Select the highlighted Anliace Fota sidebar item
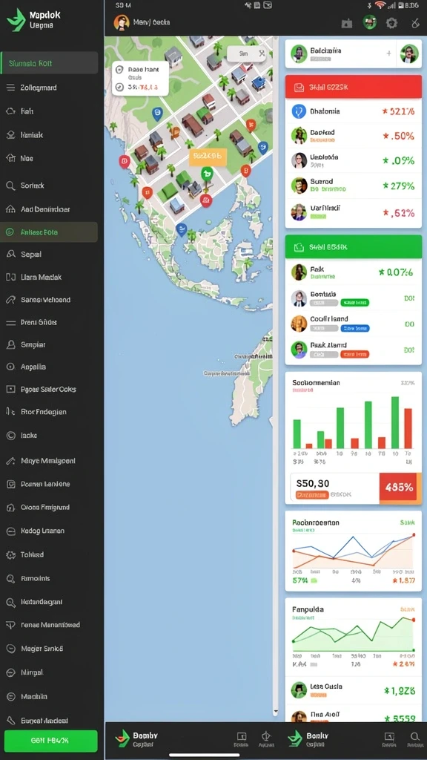427x760 pixels. (x=49, y=232)
